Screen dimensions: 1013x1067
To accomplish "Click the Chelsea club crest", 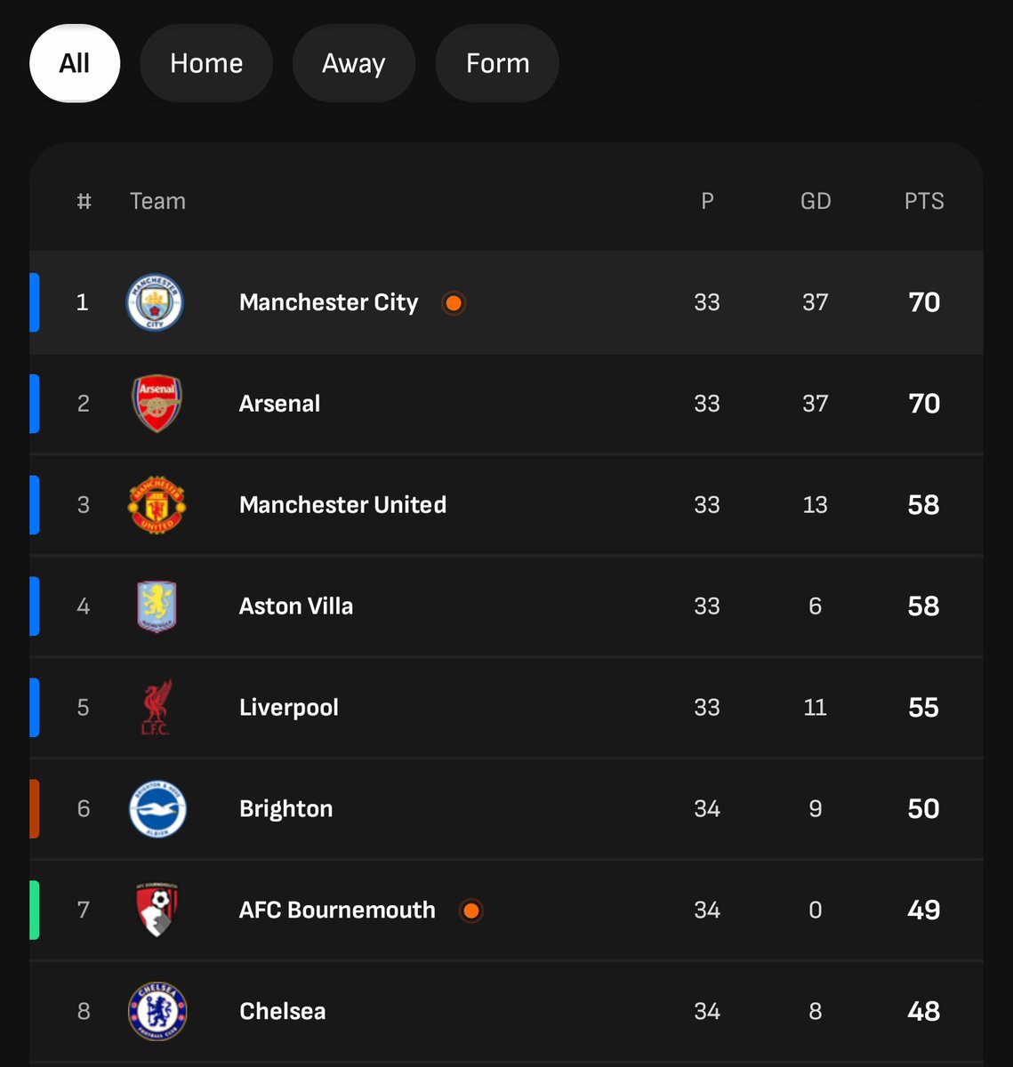I will [157, 1012].
